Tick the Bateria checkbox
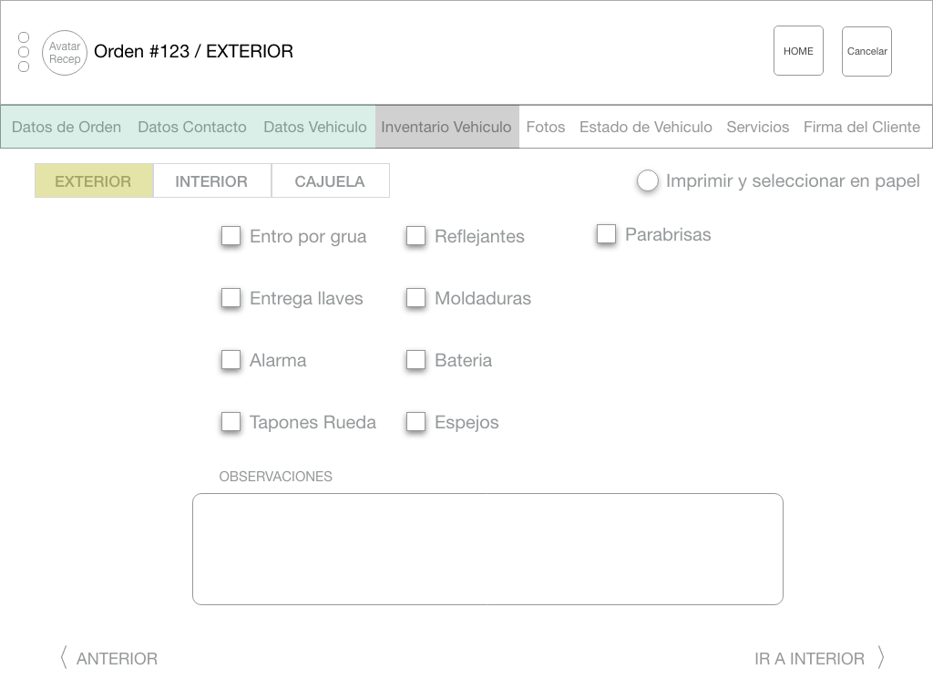The height and width of the screenshot is (700, 933). point(415,360)
